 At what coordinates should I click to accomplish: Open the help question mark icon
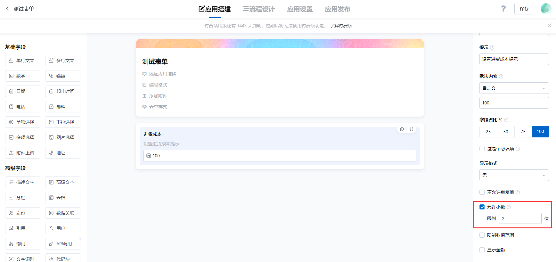(503, 9)
